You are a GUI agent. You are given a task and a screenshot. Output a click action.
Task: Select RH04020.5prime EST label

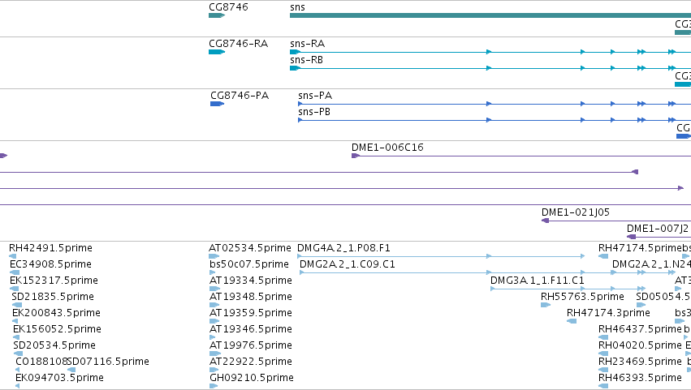coord(640,345)
